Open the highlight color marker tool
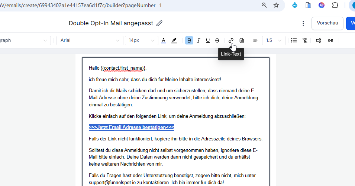The image size is (355, 186). pos(174,40)
